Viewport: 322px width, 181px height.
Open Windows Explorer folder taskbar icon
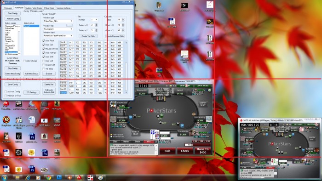[x=17, y=178]
